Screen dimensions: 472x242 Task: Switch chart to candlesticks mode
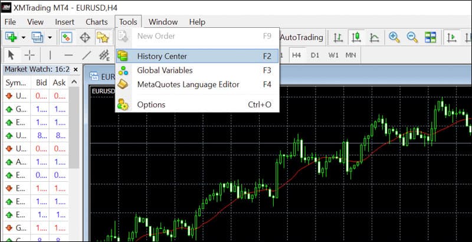point(356,37)
